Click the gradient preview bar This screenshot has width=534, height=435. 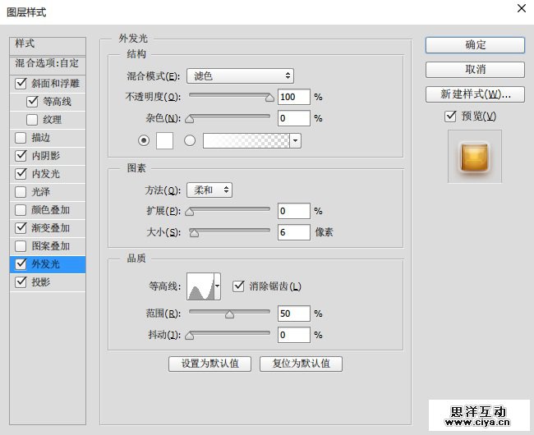click(246, 140)
